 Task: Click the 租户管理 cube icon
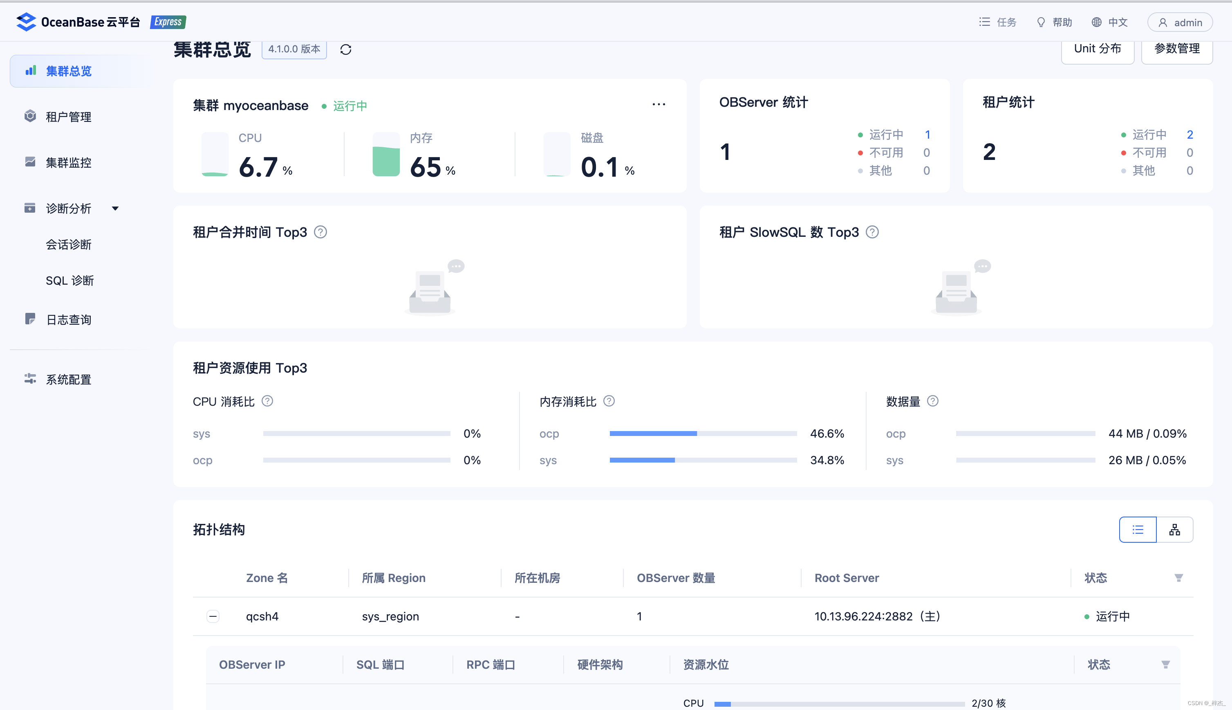pos(30,116)
